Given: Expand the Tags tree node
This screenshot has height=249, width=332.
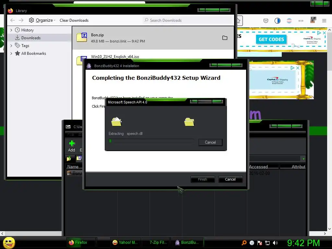Looking at the screenshot, I should [x=11, y=45].
